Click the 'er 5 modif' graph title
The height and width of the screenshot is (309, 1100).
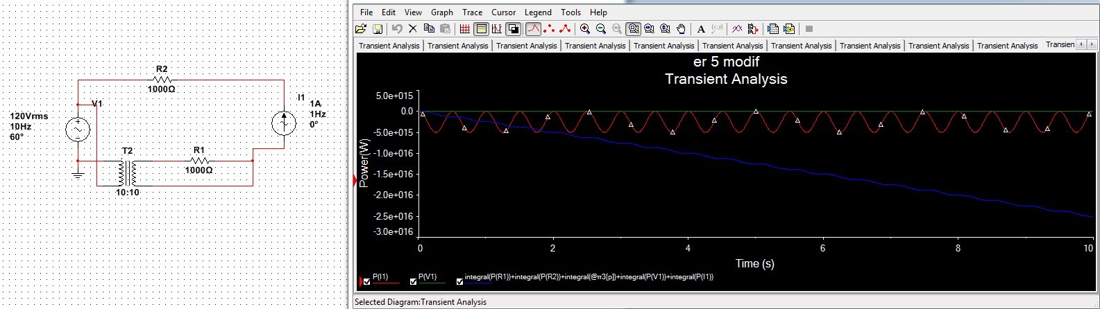pos(726,62)
